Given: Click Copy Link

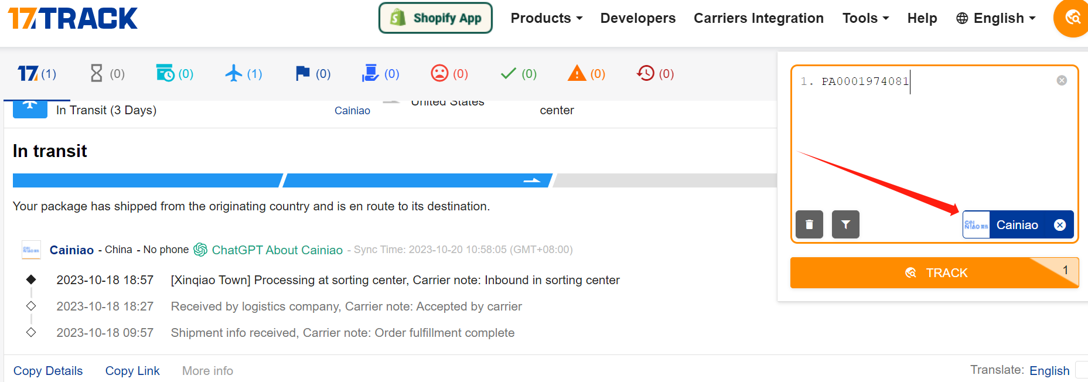Looking at the screenshot, I should coord(132,371).
